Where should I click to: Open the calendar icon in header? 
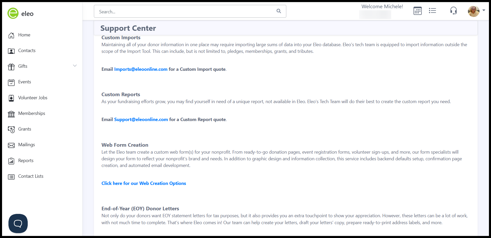[417, 11]
